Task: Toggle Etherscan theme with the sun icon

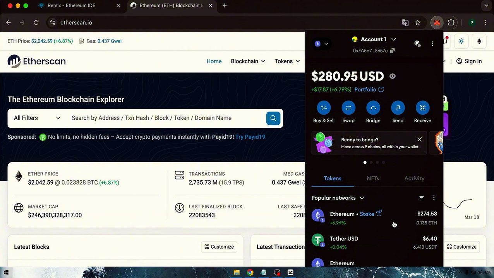Action: click(x=461, y=41)
